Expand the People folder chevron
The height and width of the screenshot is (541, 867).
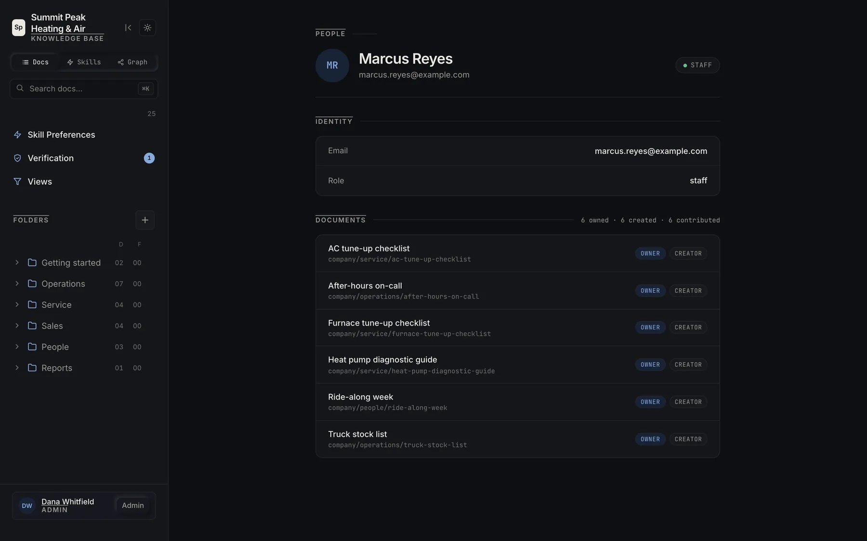(x=17, y=347)
